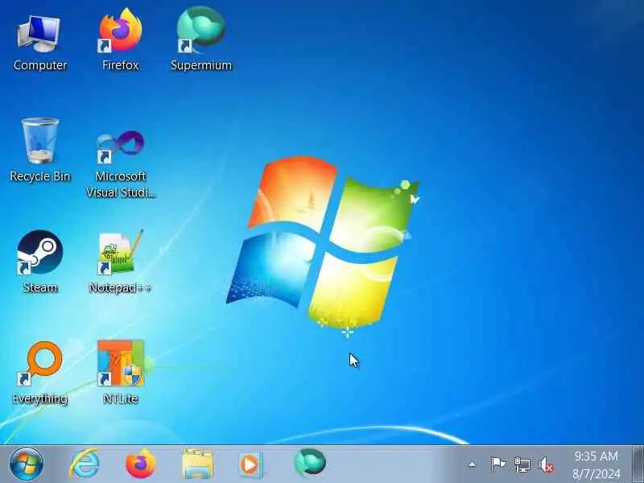This screenshot has height=483, width=644.
Task: Launch Supermium from the taskbar
Action: (310, 464)
